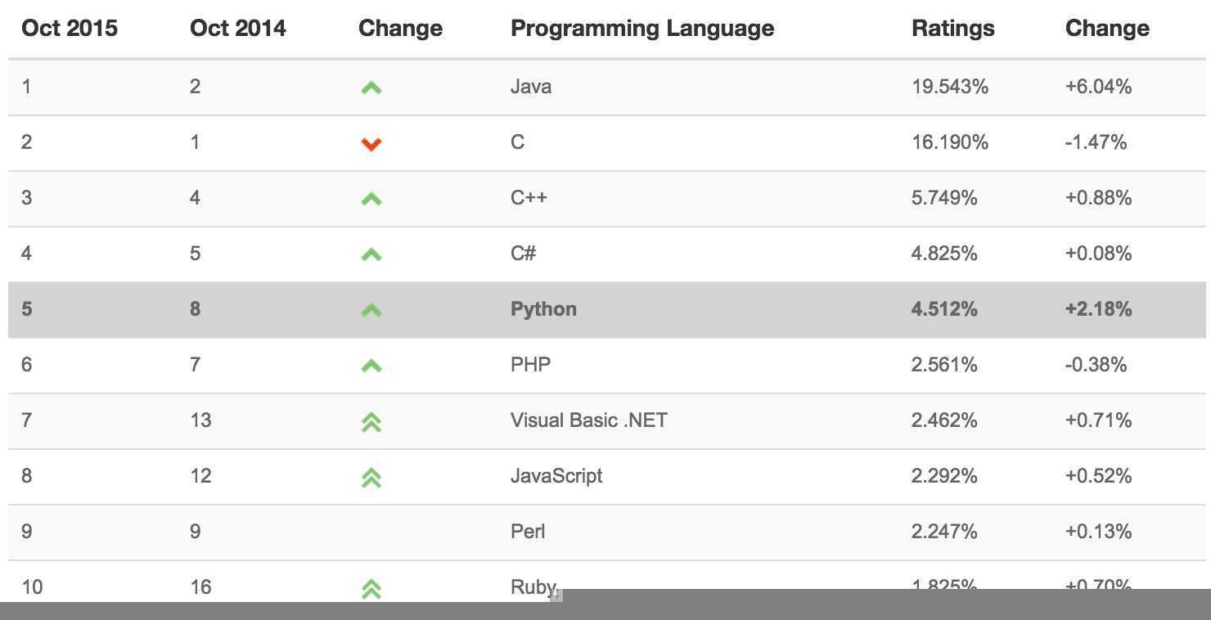1211x620 pixels.
Task: Click Oct 2014 rank 16 for Ruby
Action: (200, 587)
